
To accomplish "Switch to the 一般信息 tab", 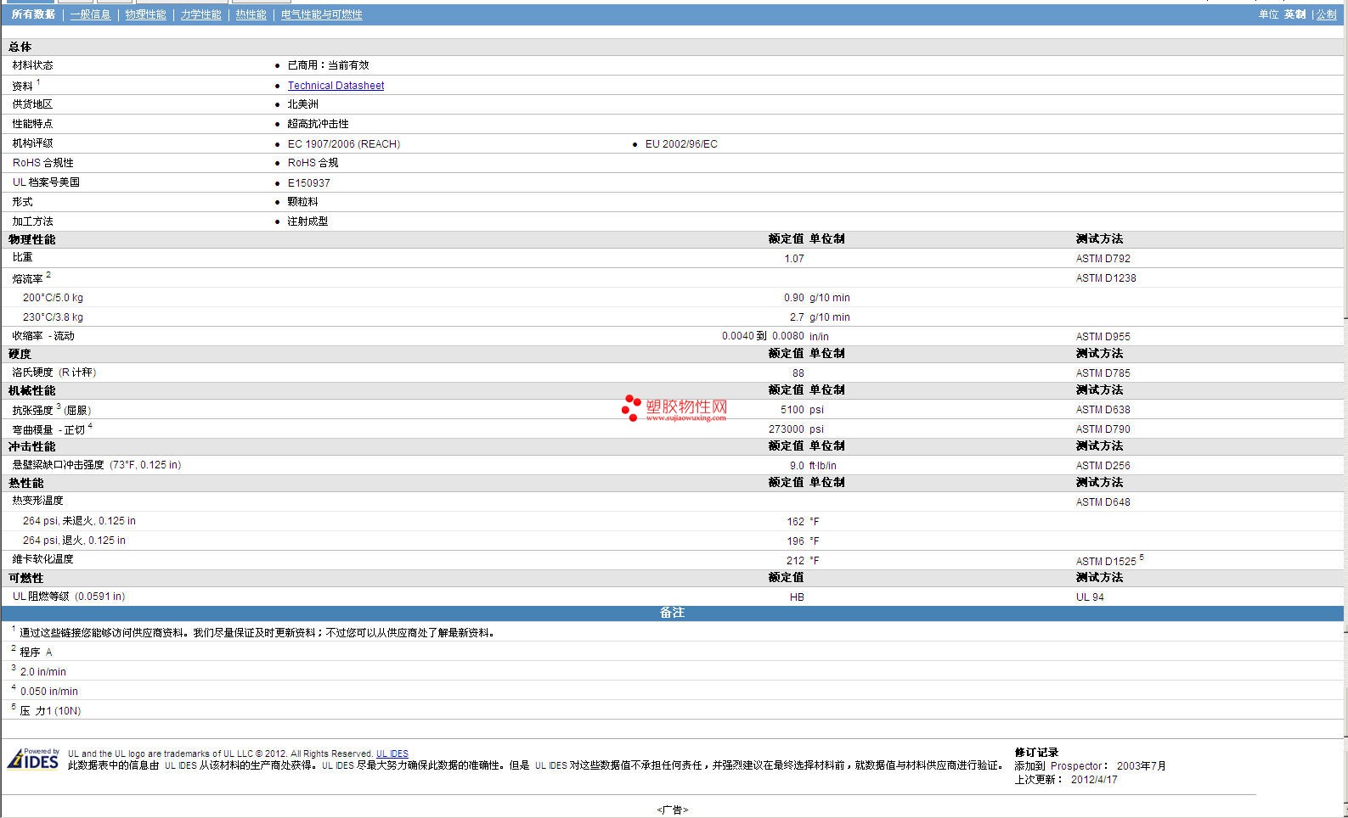I will coord(90,14).
